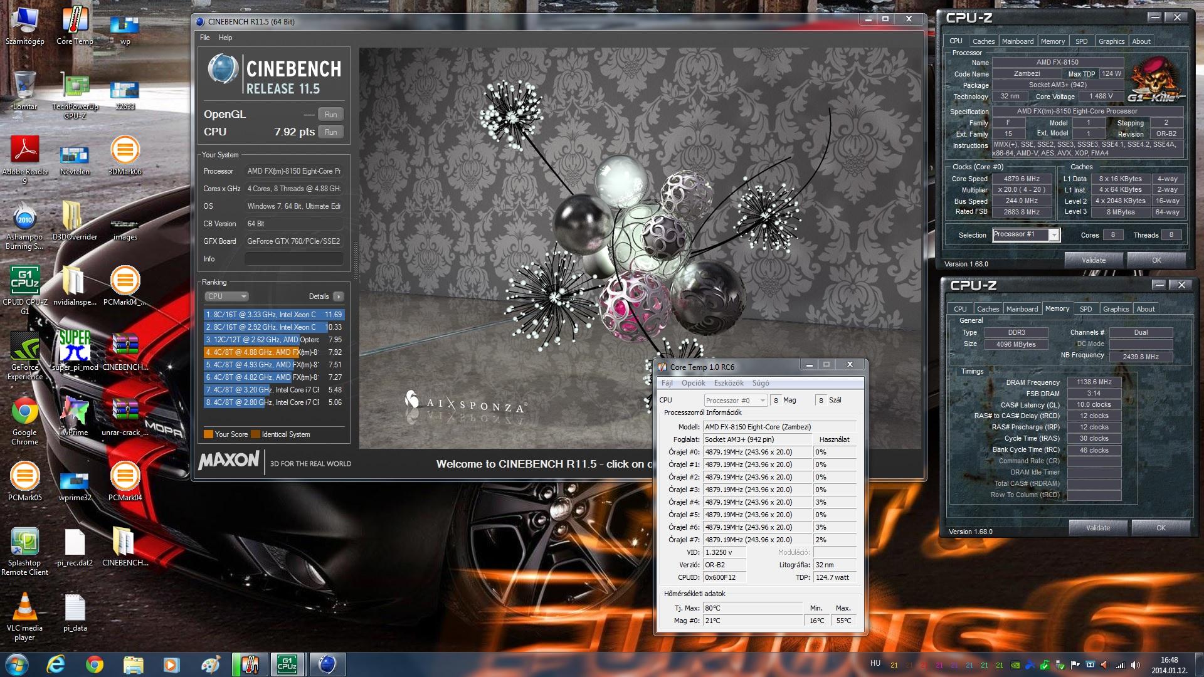Run the OpenGL test in Cinebench
This screenshot has width=1204, height=677.
[x=331, y=115]
